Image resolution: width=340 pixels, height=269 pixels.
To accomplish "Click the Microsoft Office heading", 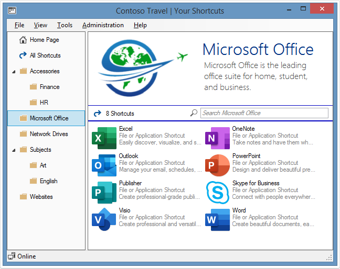I will [x=258, y=49].
